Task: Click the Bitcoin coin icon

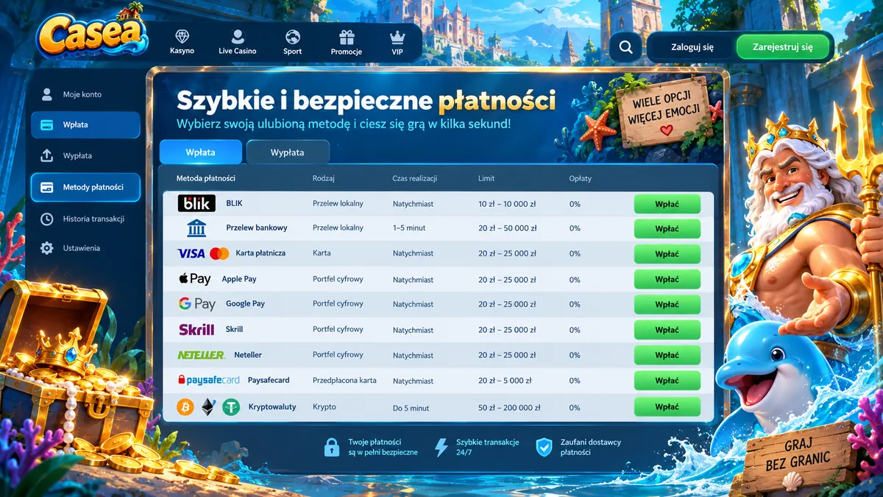Action: [185, 406]
